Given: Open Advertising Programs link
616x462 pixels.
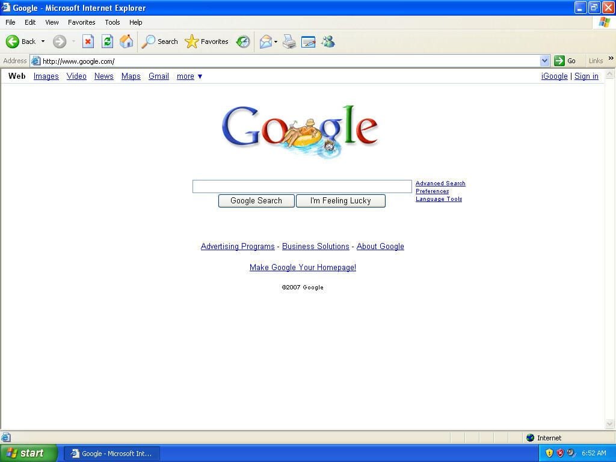Looking at the screenshot, I should pos(238,246).
